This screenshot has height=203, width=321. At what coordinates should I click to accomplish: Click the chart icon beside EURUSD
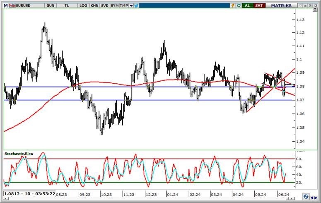[x=12, y=5]
